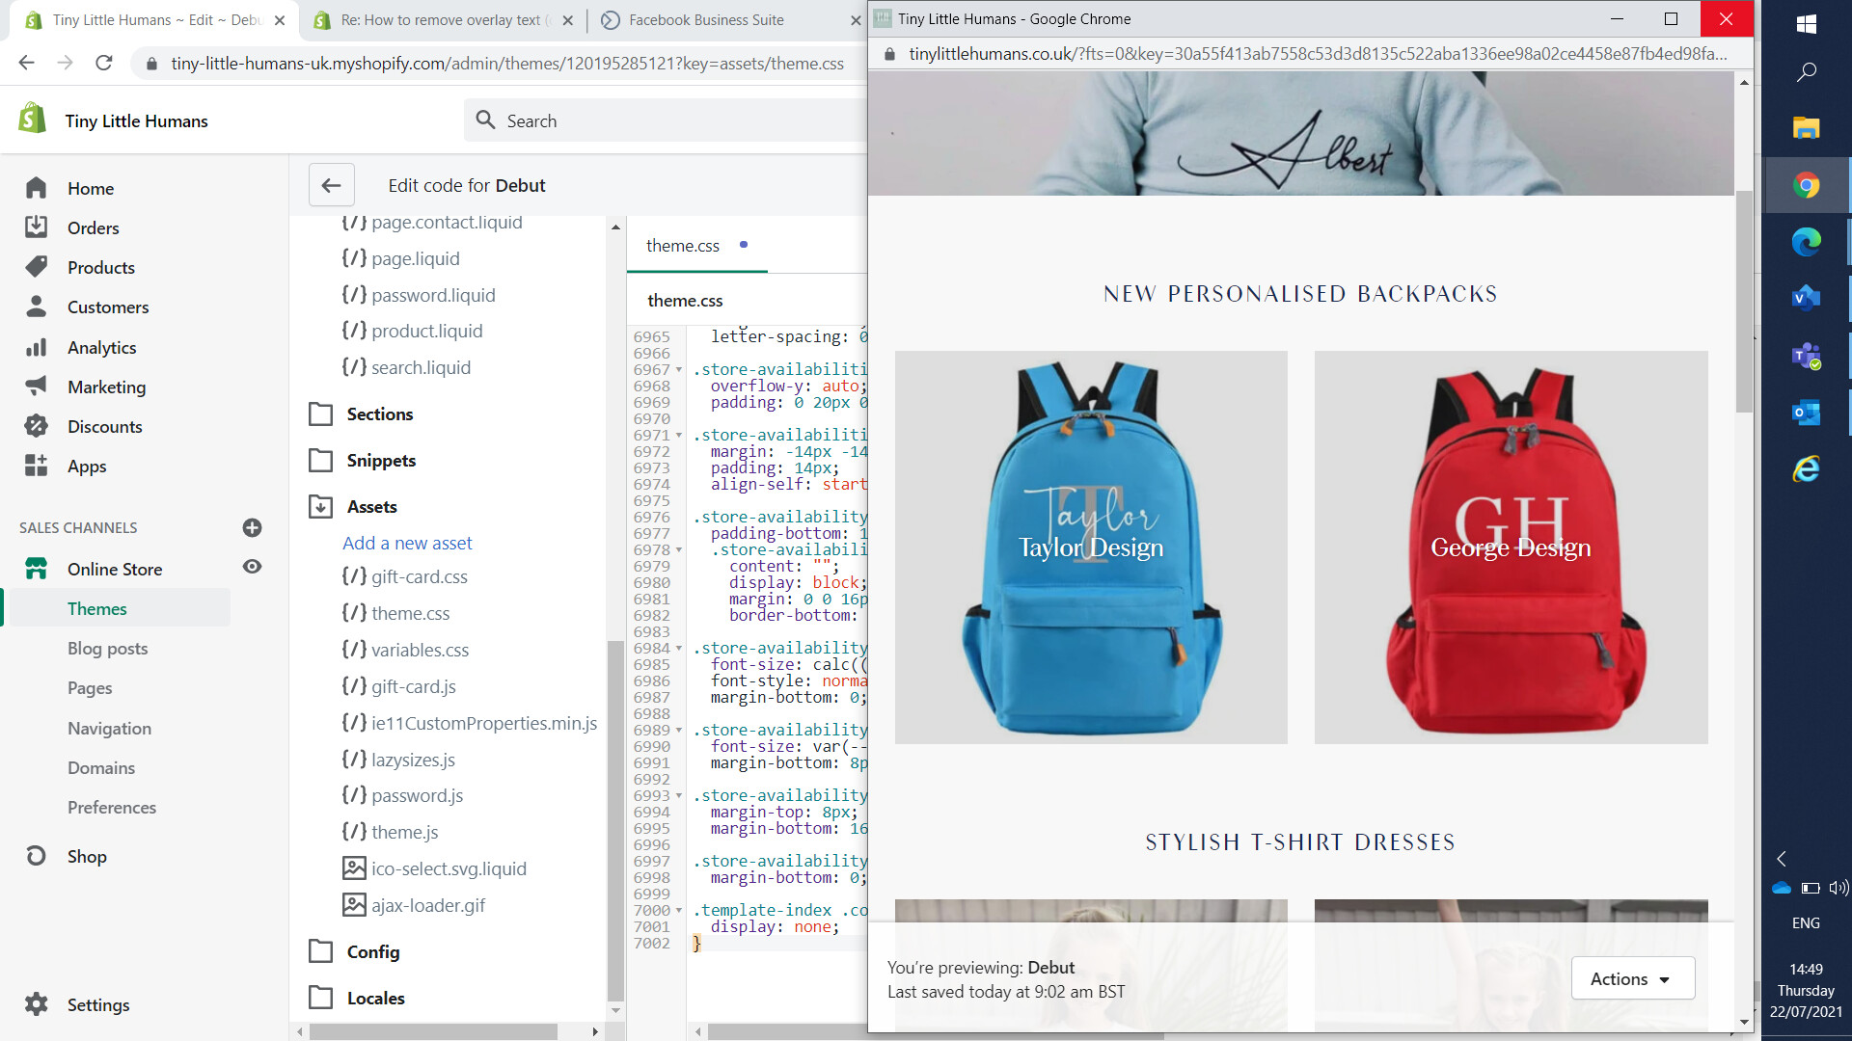Viewport: 1852px width, 1041px height.
Task: Switch to Facebook Business Suite tab
Action: coord(706,20)
